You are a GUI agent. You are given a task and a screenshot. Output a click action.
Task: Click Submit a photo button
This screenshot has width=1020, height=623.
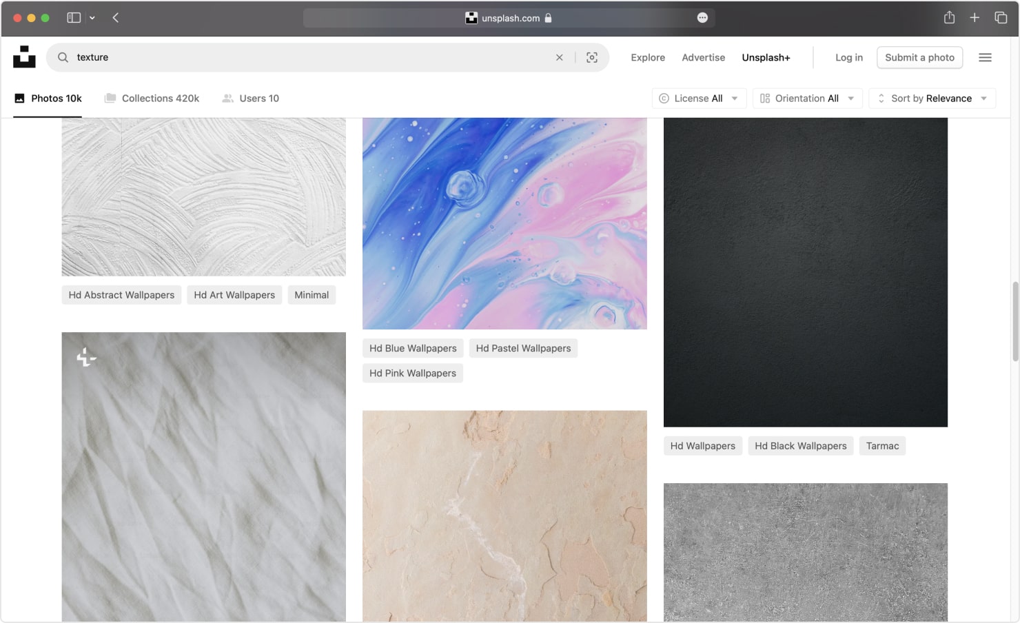[919, 58]
